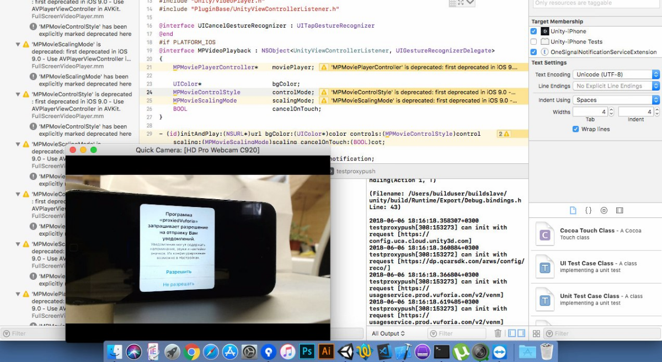
Task: Select the UI Test Case Class template
Action: point(596,267)
